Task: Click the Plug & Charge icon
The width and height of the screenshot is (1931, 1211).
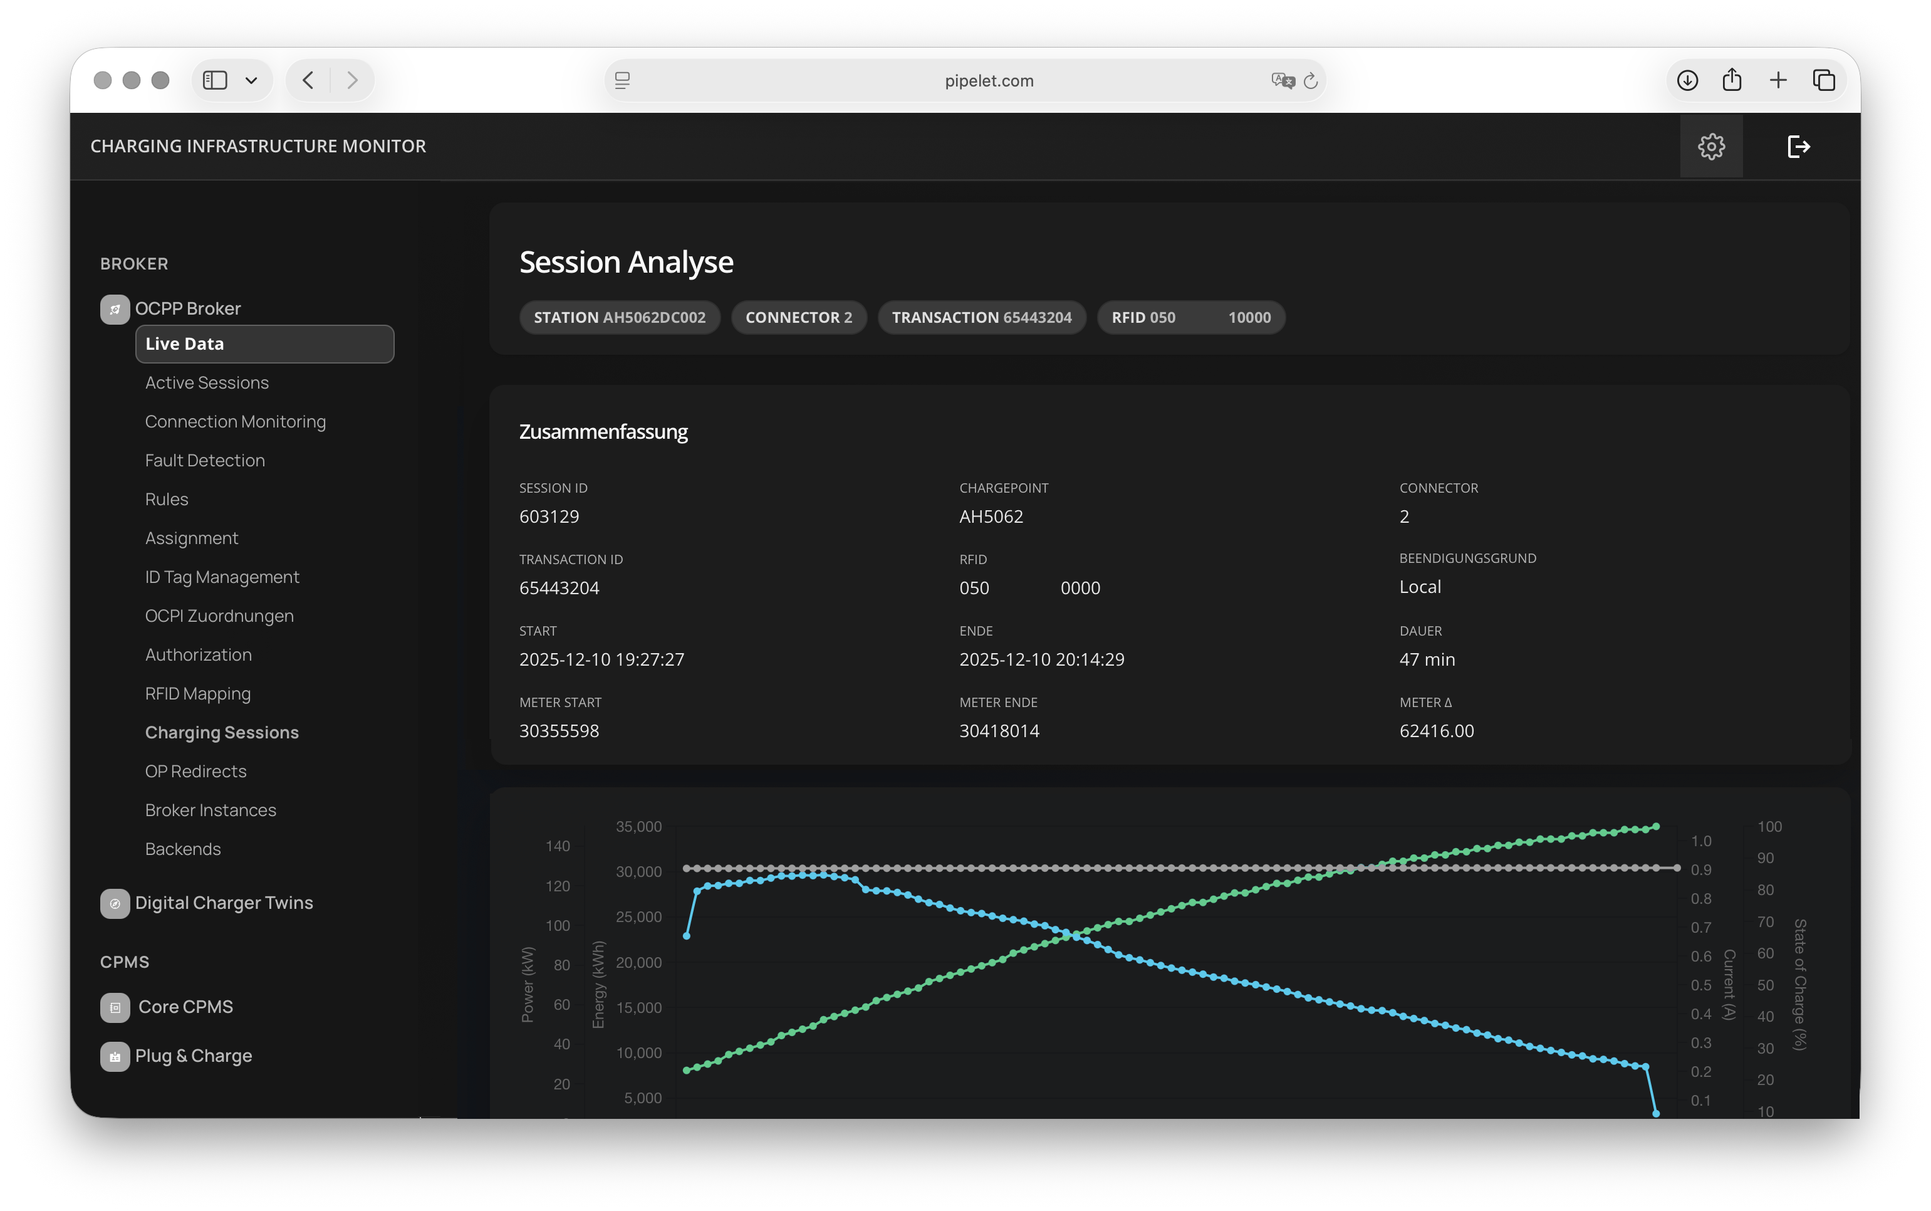Action: (x=115, y=1056)
